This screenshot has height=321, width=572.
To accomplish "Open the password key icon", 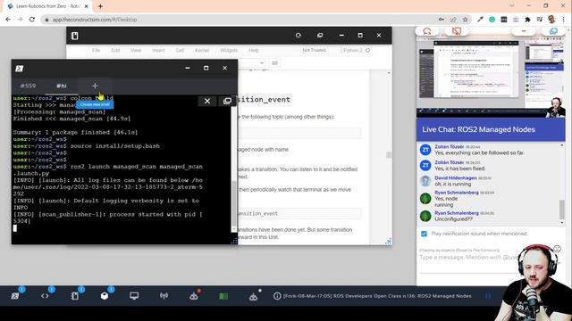I will (442, 20).
